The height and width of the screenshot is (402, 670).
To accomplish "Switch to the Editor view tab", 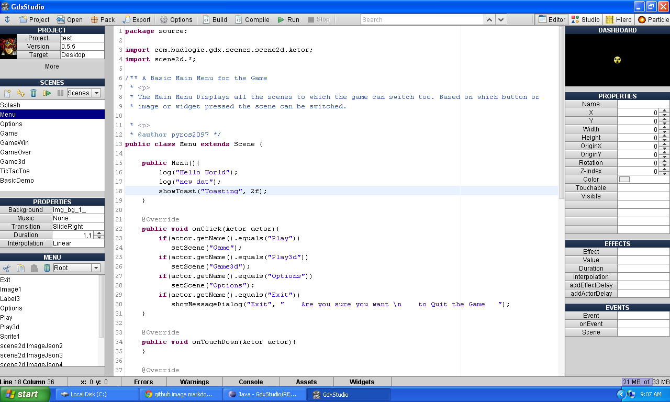I will click(552, 19).
